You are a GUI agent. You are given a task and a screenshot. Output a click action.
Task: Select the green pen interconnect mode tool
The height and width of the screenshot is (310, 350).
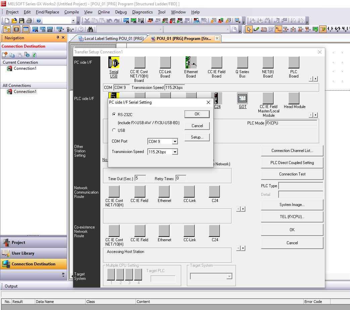pyautogui.click(x=256, y=29)
